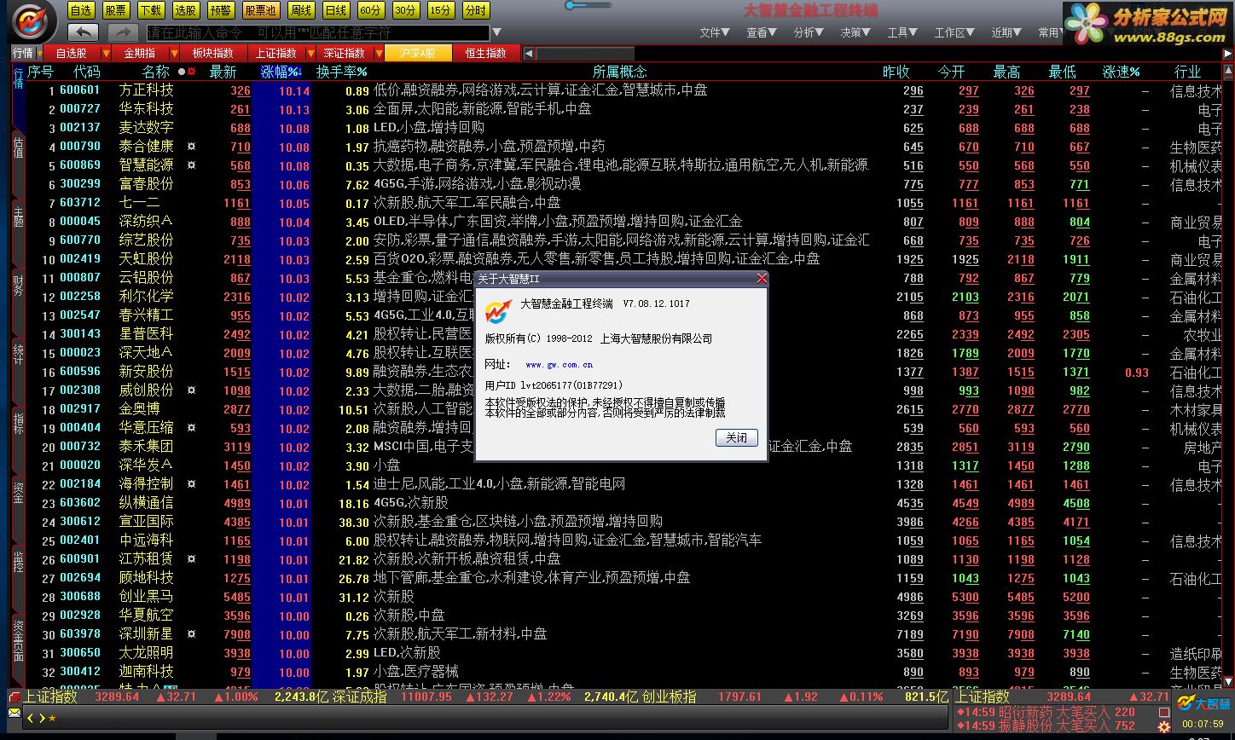The width and height of the screenshot is (1235, 740).
Task: Select the 60分 period button
Action: (x=371, y=10)
